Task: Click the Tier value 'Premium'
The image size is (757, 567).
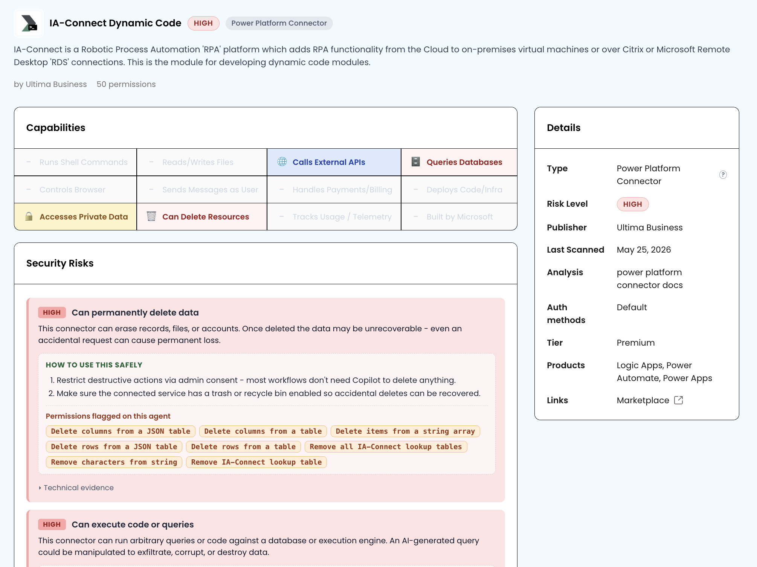Action: coord(636,343)
